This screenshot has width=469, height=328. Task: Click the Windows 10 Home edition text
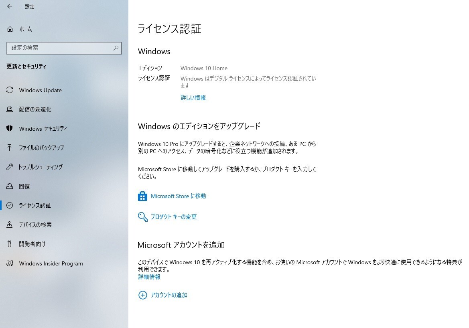(x=204, y=68)
